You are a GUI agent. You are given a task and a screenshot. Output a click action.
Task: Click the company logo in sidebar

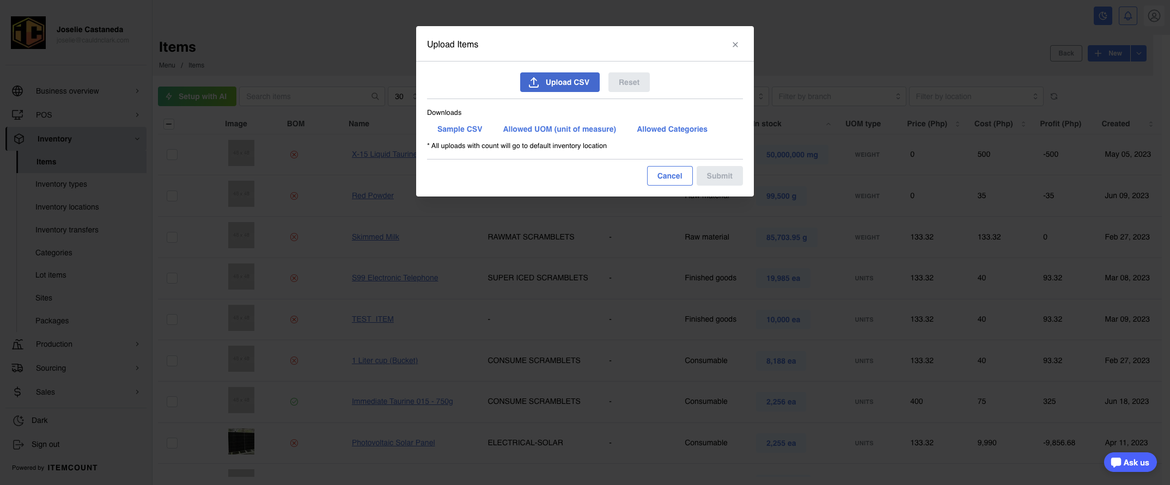tap(28, 33)
